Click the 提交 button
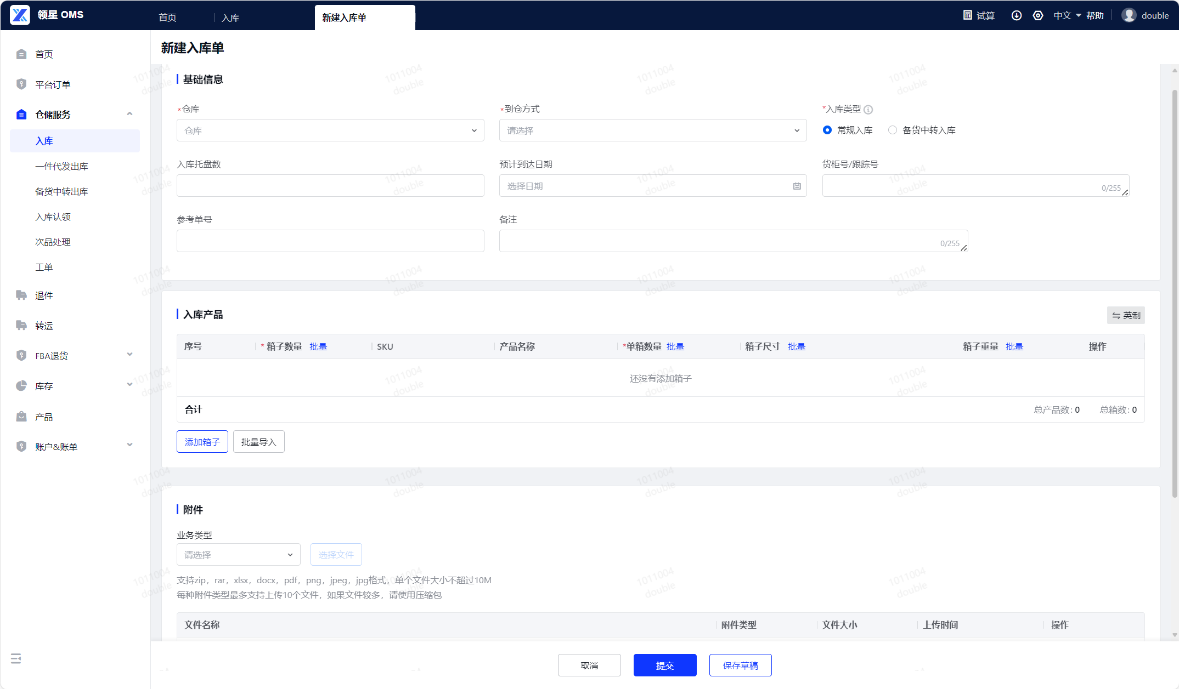 665,665
